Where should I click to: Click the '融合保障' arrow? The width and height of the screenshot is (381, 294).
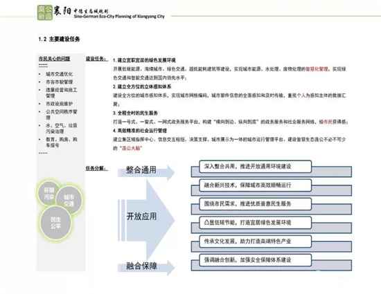point(146,268)
